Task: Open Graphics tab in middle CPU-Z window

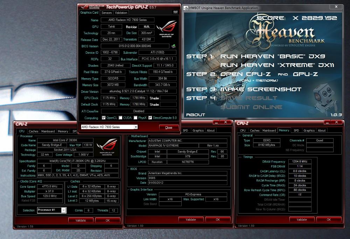Action: coord(198,130)
